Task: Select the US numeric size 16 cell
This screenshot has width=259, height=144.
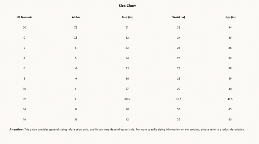Action: (x=24, y=119)
